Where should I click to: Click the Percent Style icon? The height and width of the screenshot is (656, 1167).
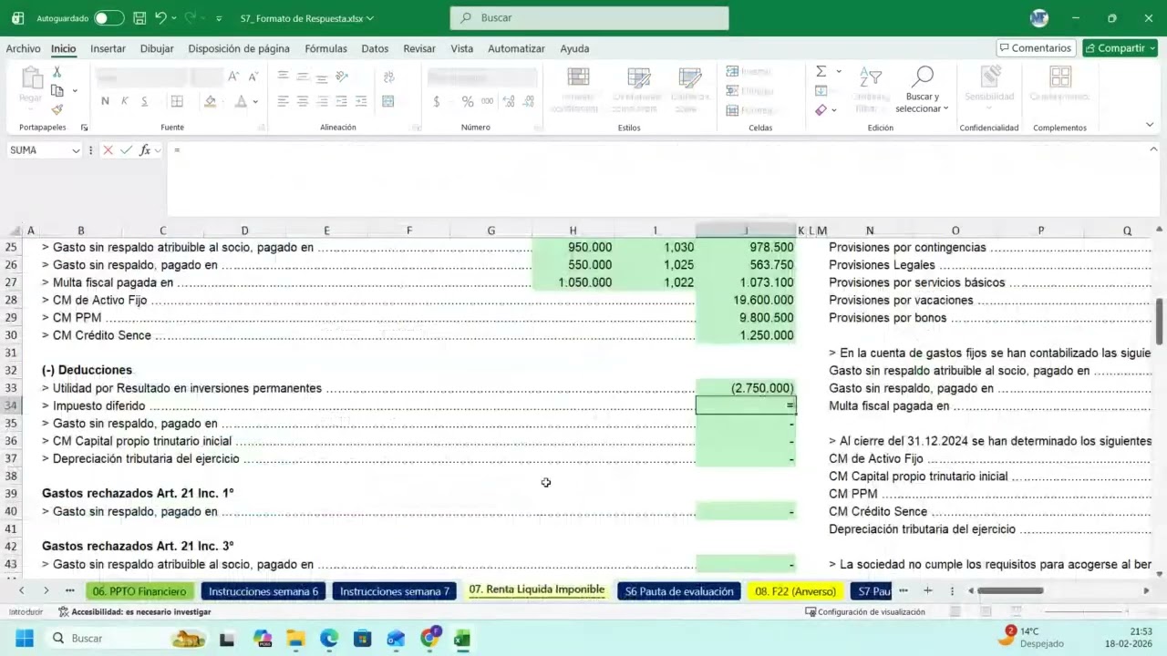coord(468,101)
